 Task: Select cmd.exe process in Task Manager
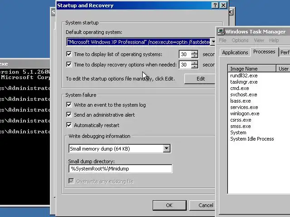click(240, 88)
